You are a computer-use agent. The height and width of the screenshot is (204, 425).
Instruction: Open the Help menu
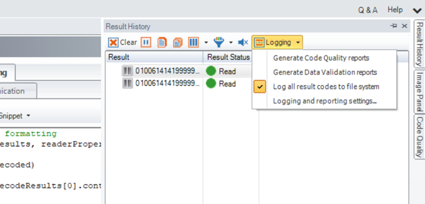[395, 10]
